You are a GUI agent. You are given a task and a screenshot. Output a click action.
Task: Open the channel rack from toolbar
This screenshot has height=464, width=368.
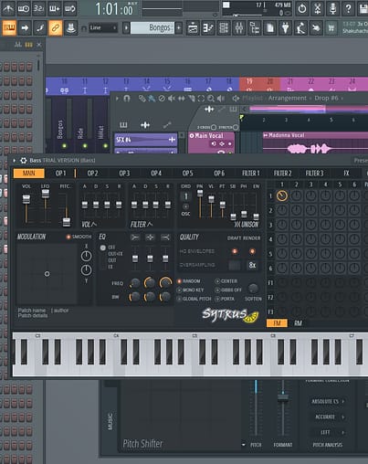click(x=224, y=28)
